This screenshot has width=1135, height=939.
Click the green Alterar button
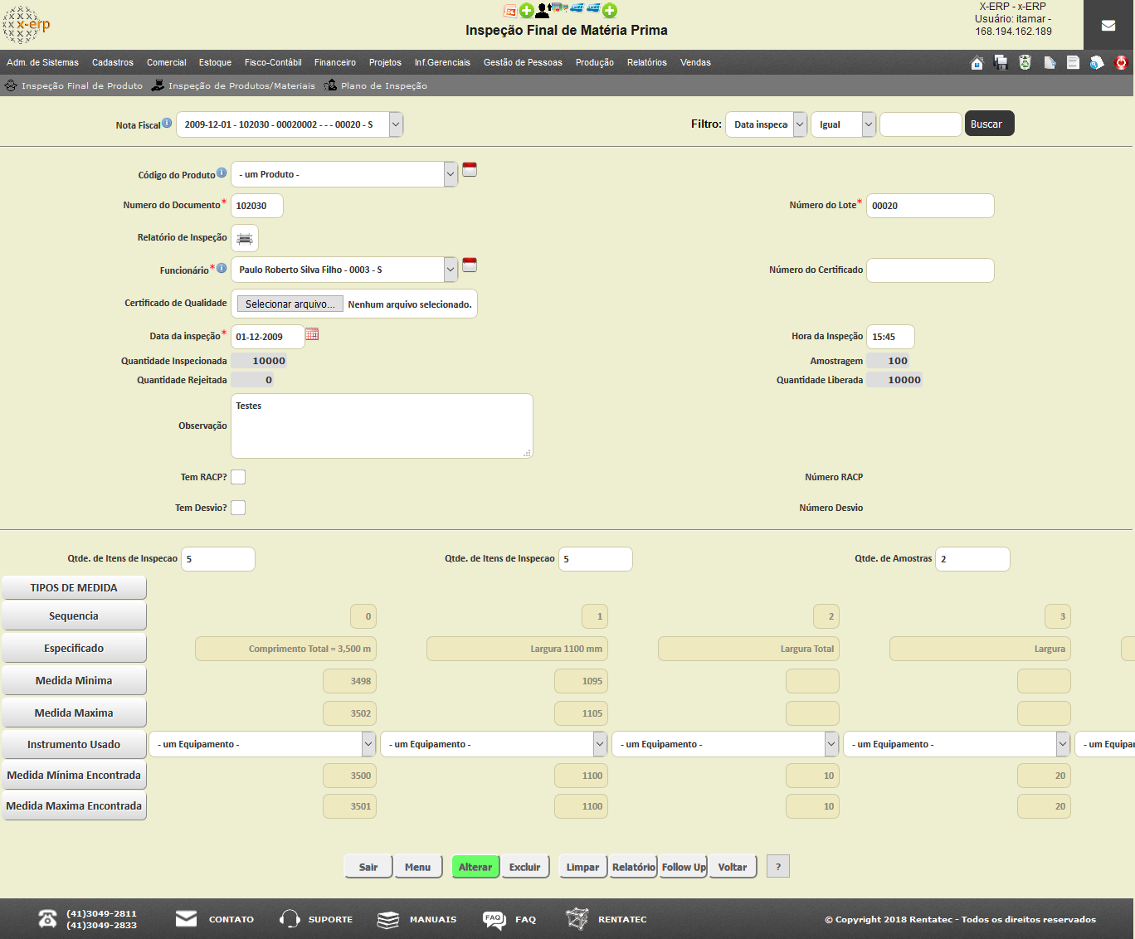click(475, 867)
